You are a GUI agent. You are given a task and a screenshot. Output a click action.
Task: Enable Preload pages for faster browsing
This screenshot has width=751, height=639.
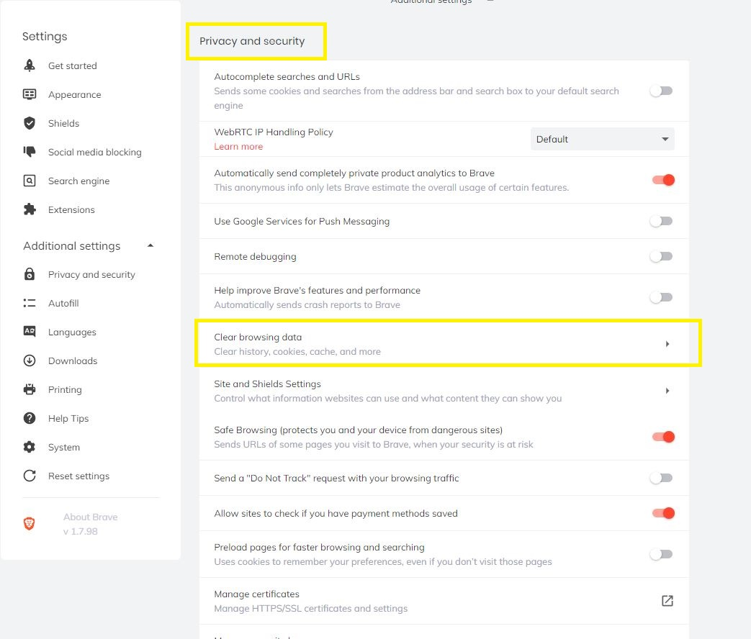click(x=662, y=554)
